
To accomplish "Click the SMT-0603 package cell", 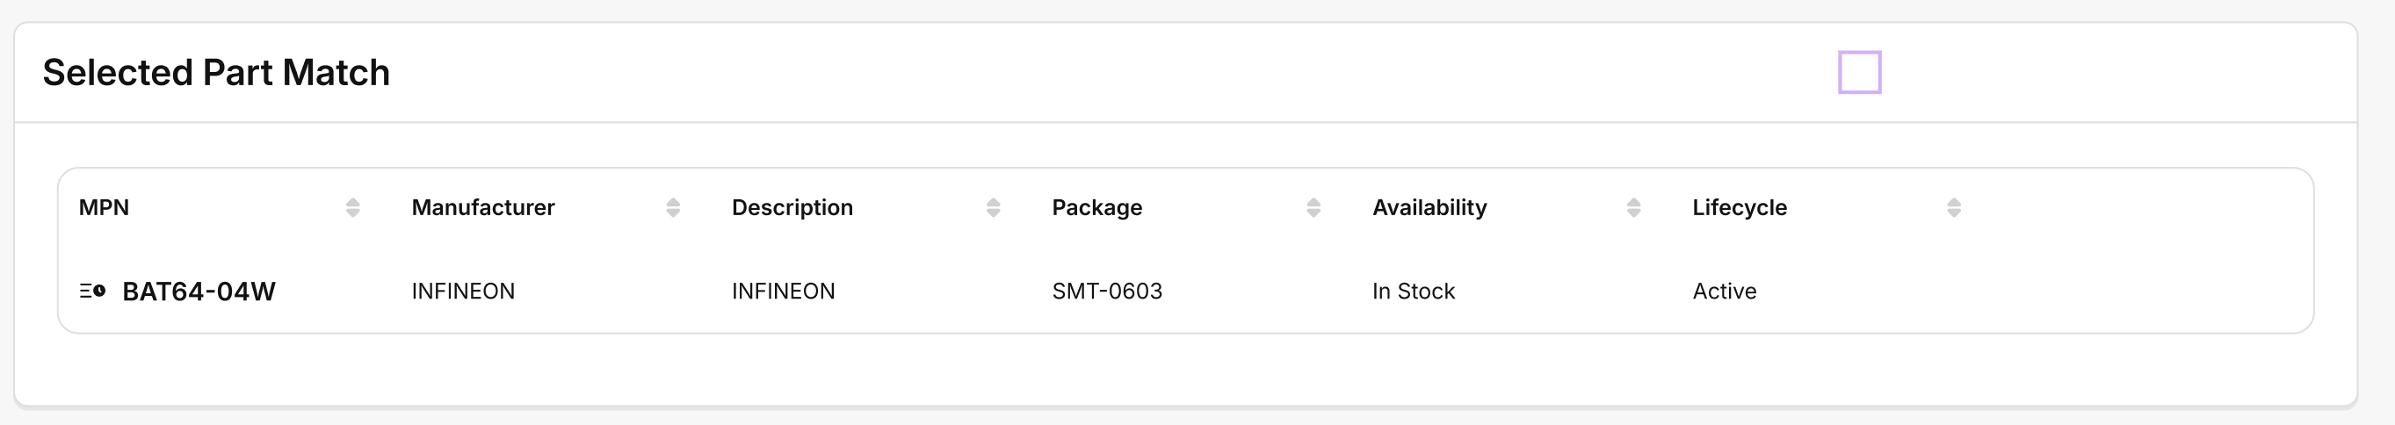I will pos(1107,291).
